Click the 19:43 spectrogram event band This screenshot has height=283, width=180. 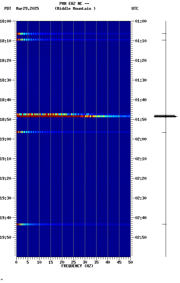pos(73,224)
